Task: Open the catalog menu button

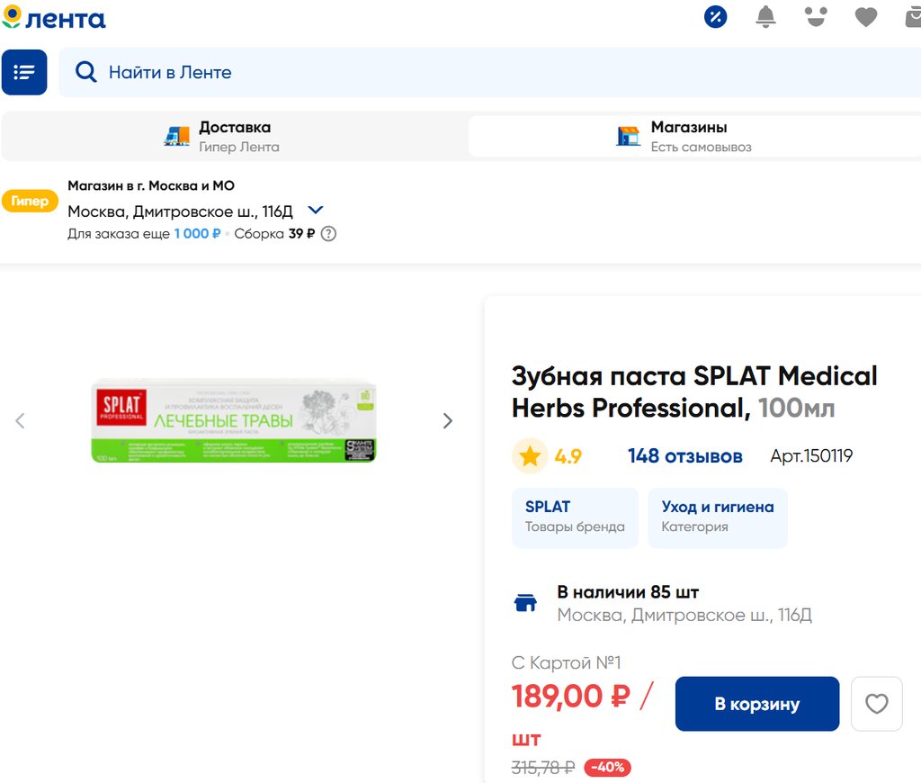Action: click(24, 72)
